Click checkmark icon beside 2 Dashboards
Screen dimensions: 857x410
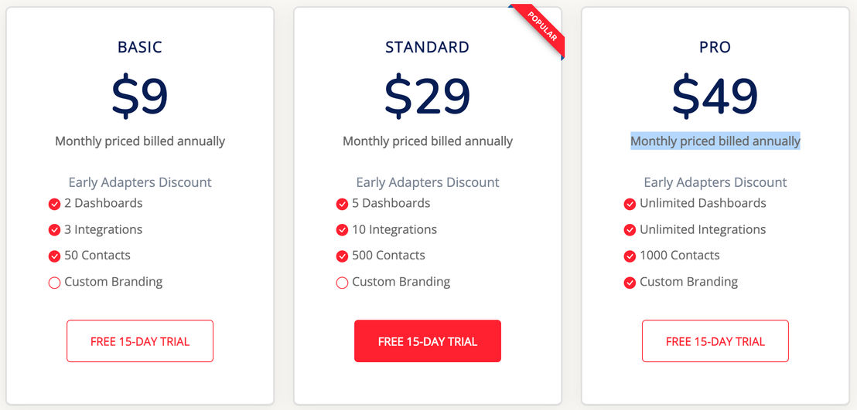point(54,204)
